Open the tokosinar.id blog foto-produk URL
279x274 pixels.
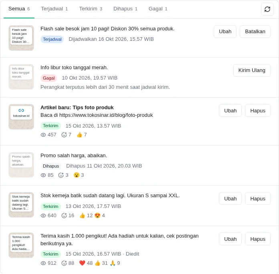click(x=106, y=115)
